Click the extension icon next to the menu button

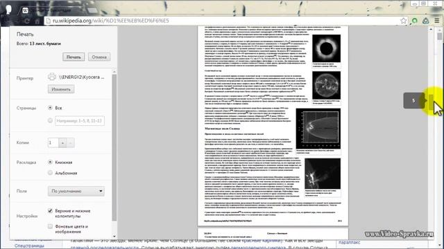tap(425, 21)
